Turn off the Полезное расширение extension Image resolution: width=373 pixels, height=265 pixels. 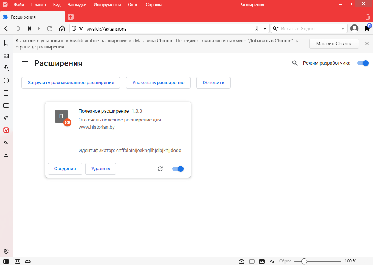coord(178,169)
